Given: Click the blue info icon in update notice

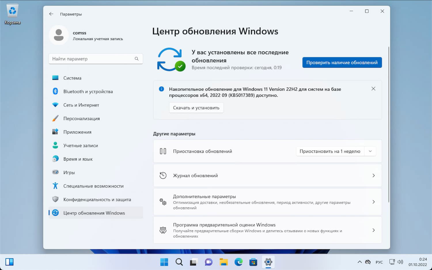Looking at the screenshot, I should [162, 89].
